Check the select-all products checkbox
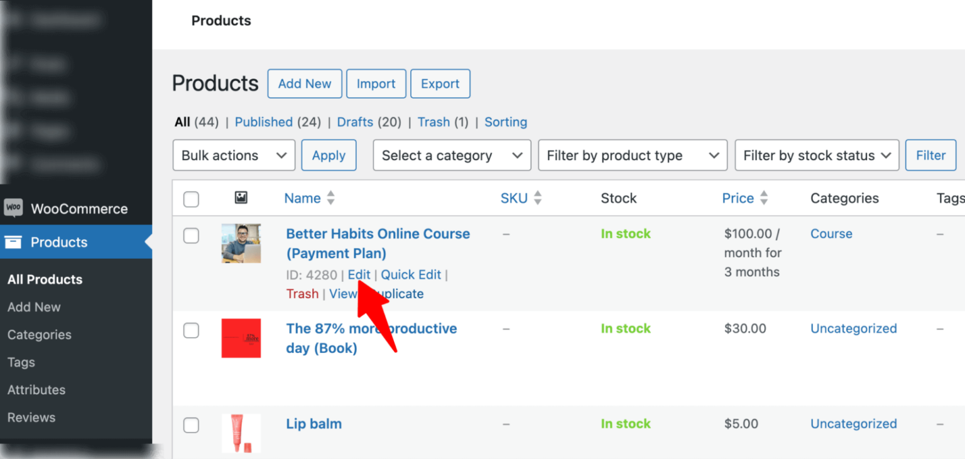This screenshot has height=459, width=965. point(191,198)
